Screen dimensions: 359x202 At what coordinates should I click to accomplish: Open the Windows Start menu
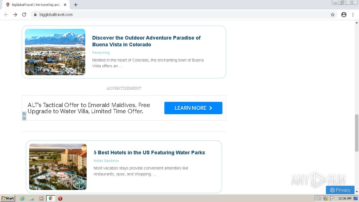pyautogui.click(x=8, y=198)
